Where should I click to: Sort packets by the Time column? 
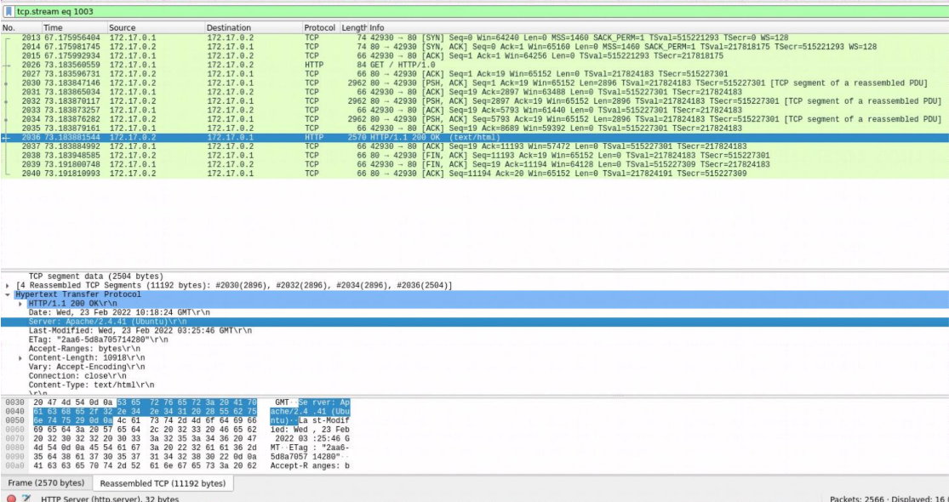[53, 28]
